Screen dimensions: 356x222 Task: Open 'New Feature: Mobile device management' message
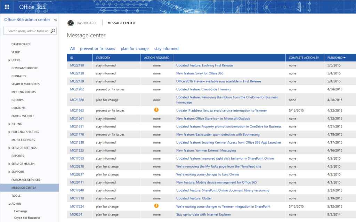216,182
